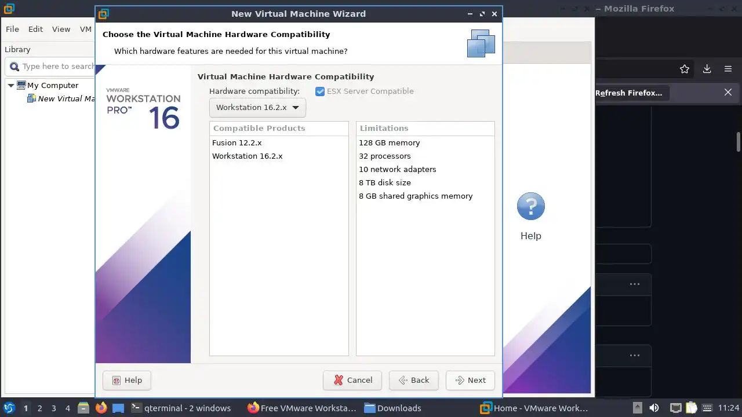
Task: Click the Back button in the wizard
Action: click(413, 381)
